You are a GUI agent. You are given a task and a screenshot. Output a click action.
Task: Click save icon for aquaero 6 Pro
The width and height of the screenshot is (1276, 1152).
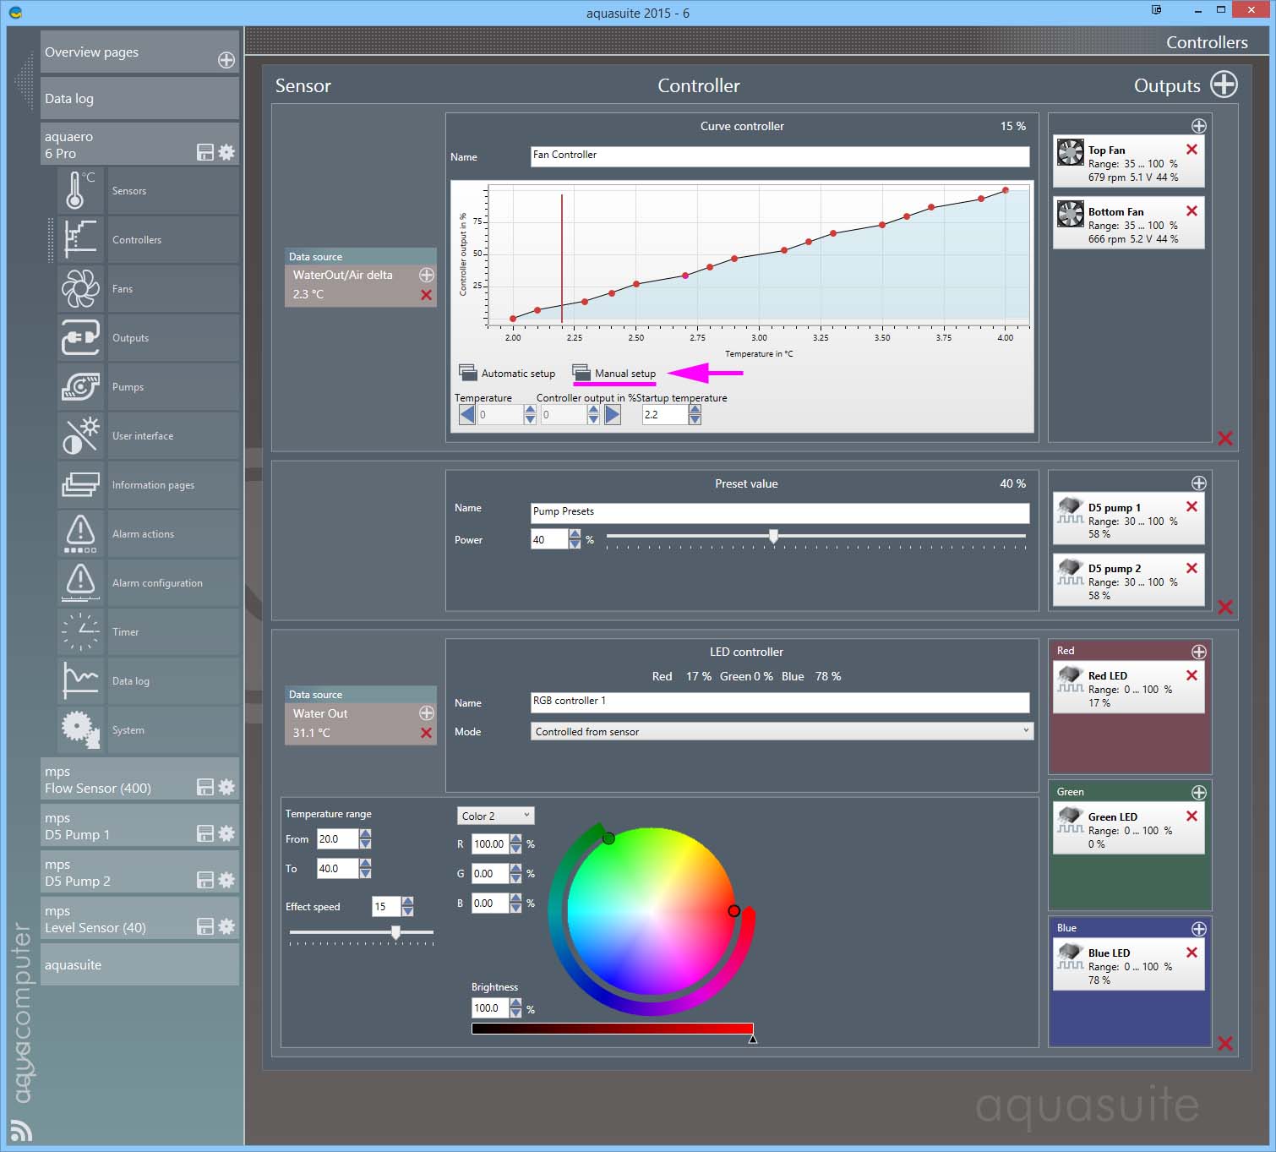(x=204, y=152)
